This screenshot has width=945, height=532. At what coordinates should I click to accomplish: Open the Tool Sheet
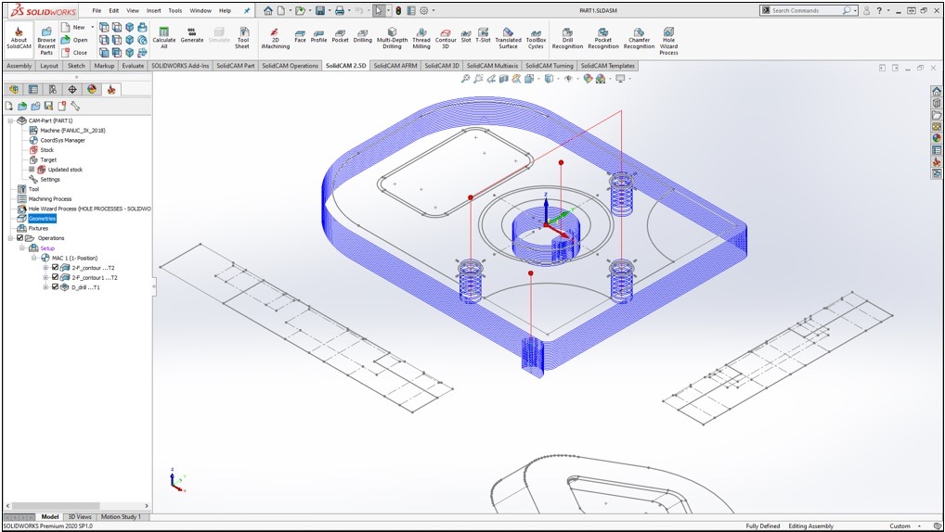pyautogui.click(x=242, y=38)
